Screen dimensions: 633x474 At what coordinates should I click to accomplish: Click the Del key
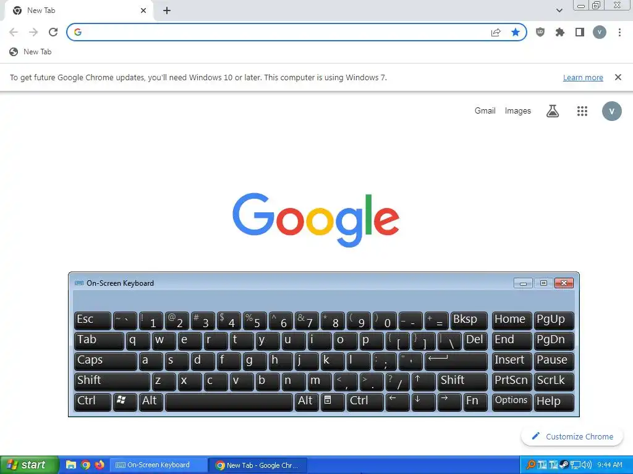point(475,341)
